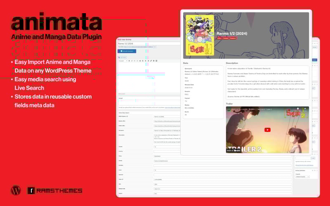Edit the Release Date input field

(x=222, y=189)
